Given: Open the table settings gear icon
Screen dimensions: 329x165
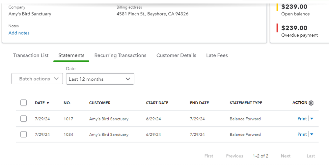Looking at the screenshot, I should coord(311,103).
